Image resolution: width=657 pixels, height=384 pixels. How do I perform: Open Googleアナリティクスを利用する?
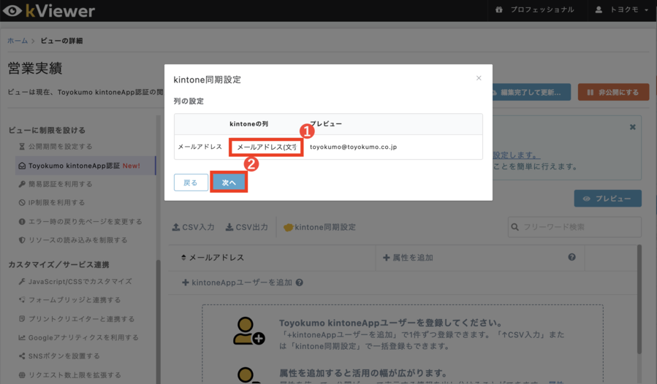pos(78,337)
